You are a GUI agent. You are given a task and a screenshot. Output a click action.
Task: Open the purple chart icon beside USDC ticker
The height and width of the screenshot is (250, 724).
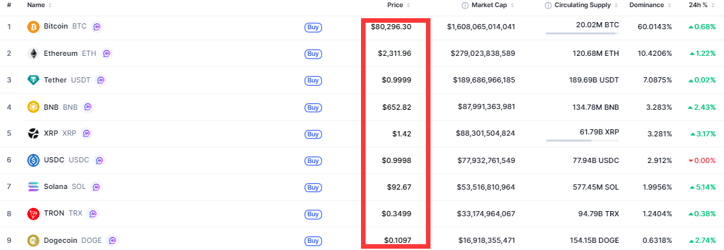[x=99, y=160]
